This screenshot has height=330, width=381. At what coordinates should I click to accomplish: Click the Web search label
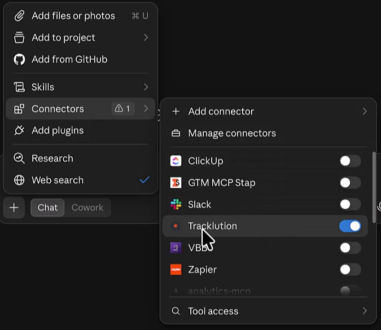tap(58, 180)
